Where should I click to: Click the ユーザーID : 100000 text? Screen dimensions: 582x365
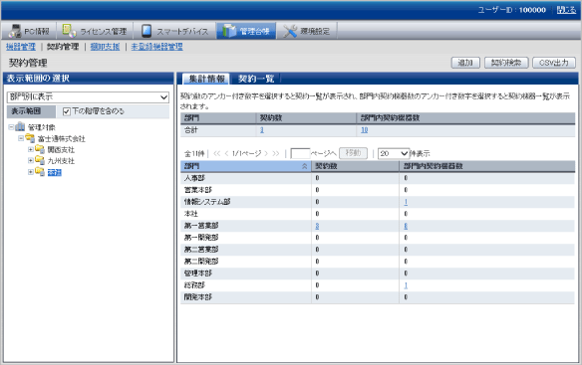click(512, 10)
